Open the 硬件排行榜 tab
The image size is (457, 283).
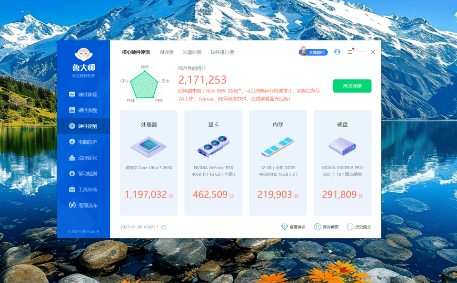click(222, 52)
